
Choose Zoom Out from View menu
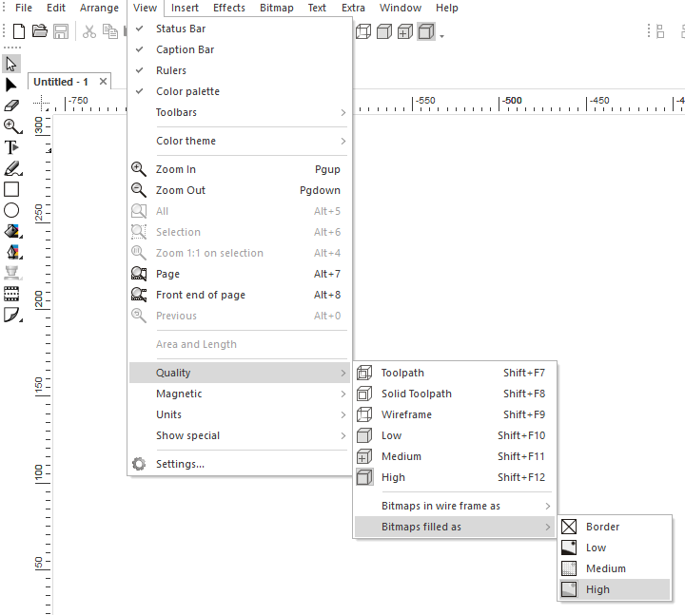pyautogui.click(x=240, y=190)
